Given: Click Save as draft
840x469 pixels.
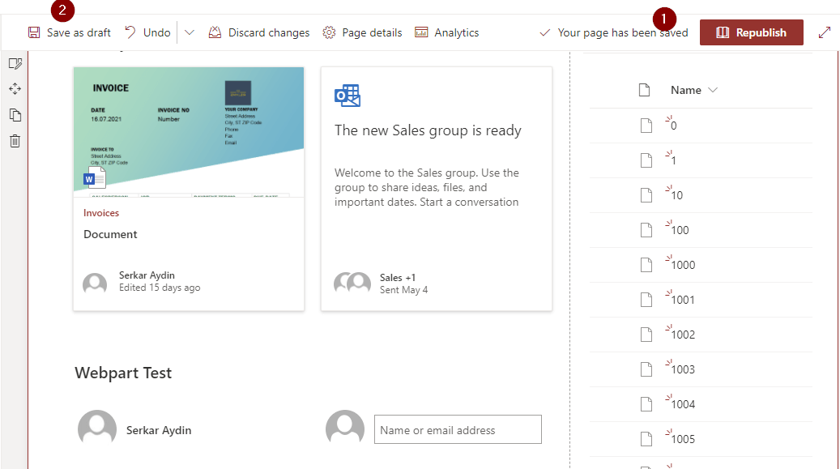Looking at the screenshot, I should (x=70, y=32).
